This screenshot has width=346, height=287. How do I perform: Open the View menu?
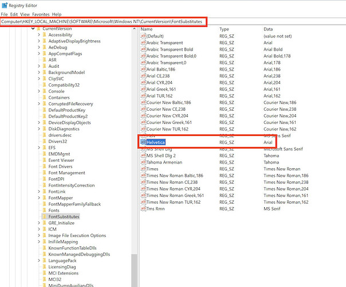pos(25,14)
